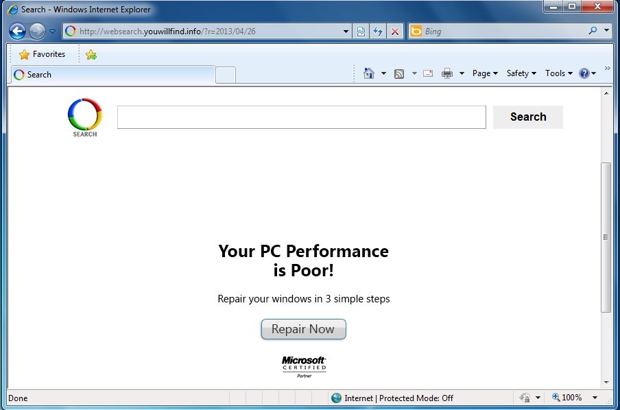This screenshot has height=410, width=620.
Task: Click the address bar site favicon
Action: (71, 32)
